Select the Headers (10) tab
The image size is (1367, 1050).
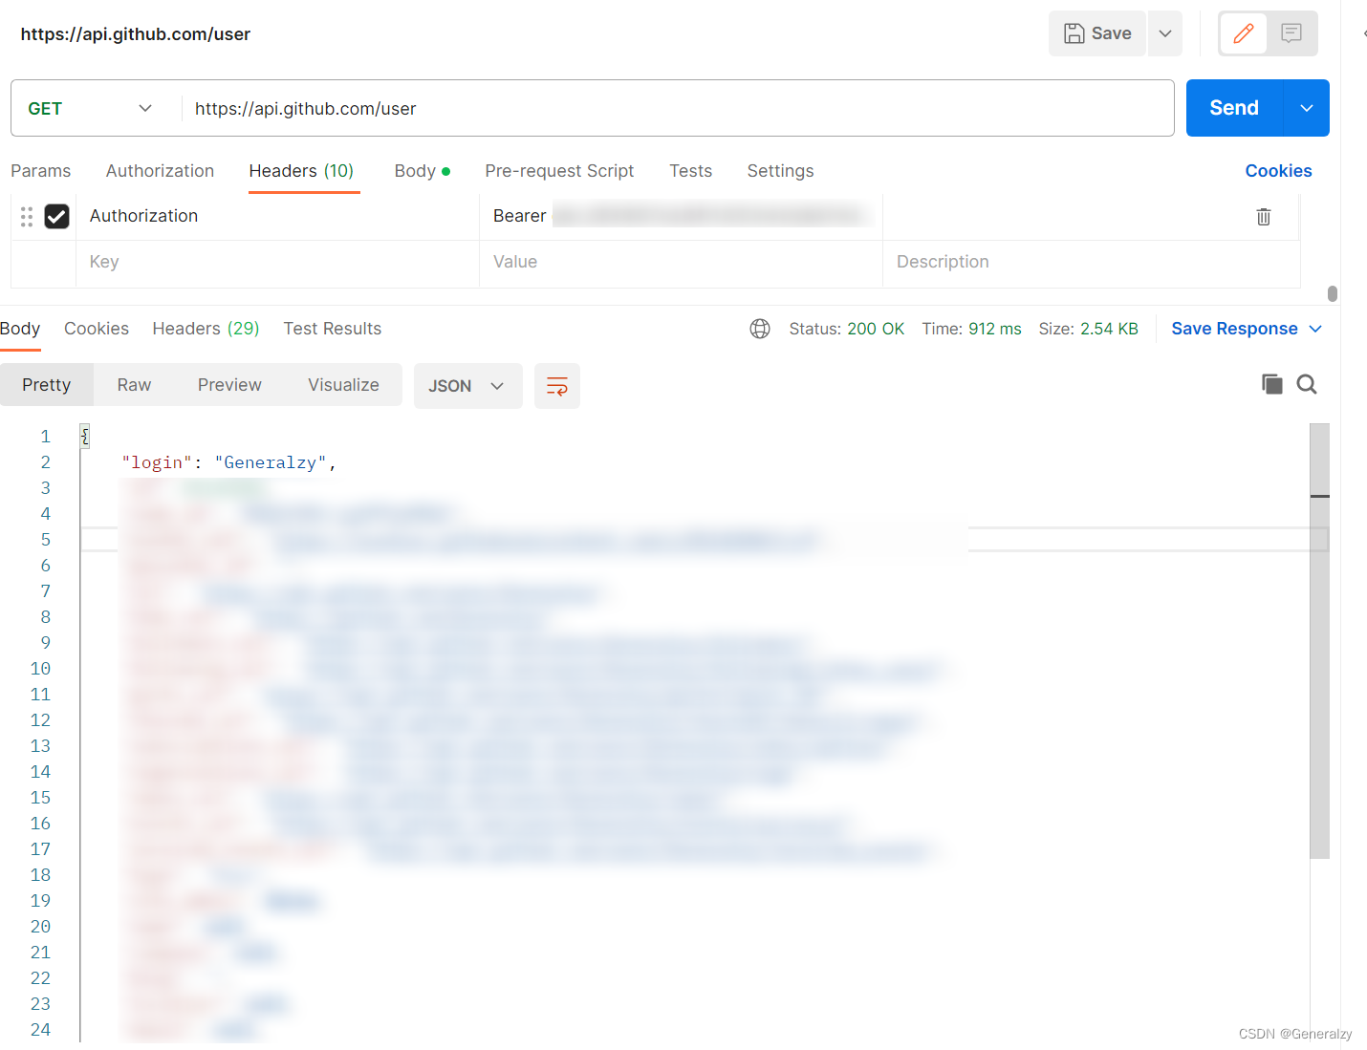coord(301,171)
